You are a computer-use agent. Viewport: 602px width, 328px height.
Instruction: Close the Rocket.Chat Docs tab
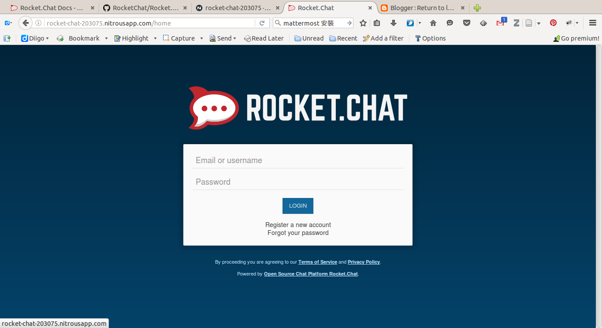coord(92,8)
